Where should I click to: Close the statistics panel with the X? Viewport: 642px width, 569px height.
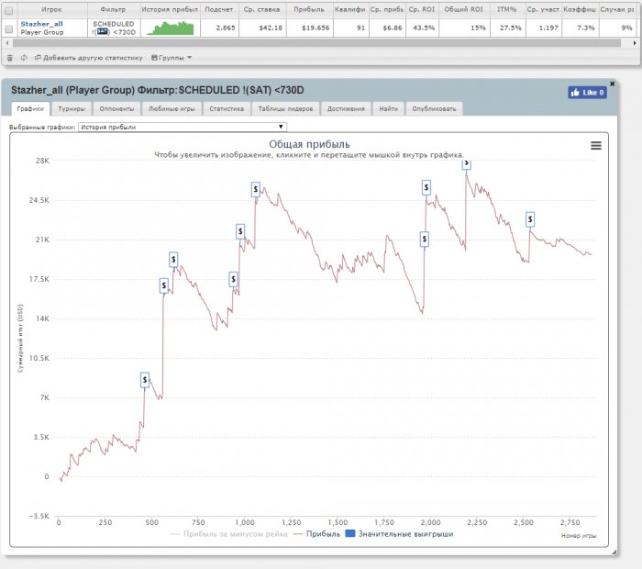[612, 83]
